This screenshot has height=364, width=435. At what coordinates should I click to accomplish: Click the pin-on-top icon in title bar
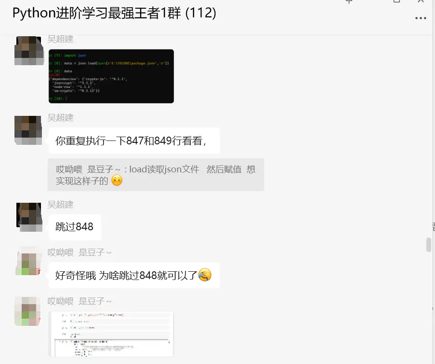click(x=349, y=1)
